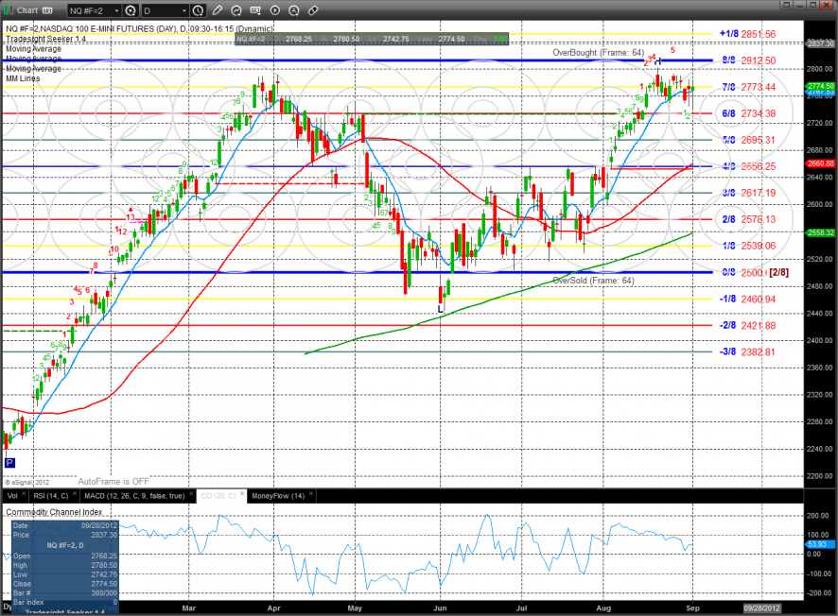Screen dimensions: 838x616
Task: Click the green 2558.32 price marker
Action: [820, 232]
